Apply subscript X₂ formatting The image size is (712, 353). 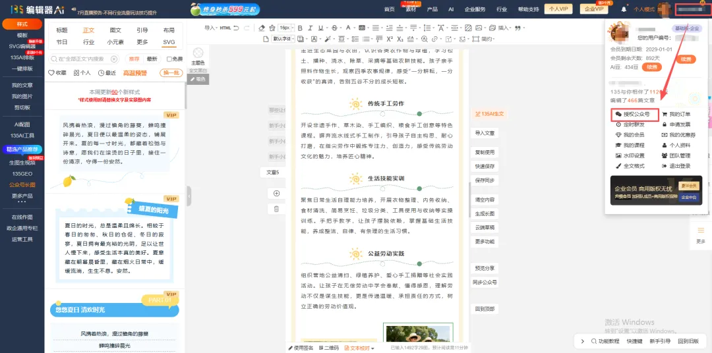(x=400, y=39)
